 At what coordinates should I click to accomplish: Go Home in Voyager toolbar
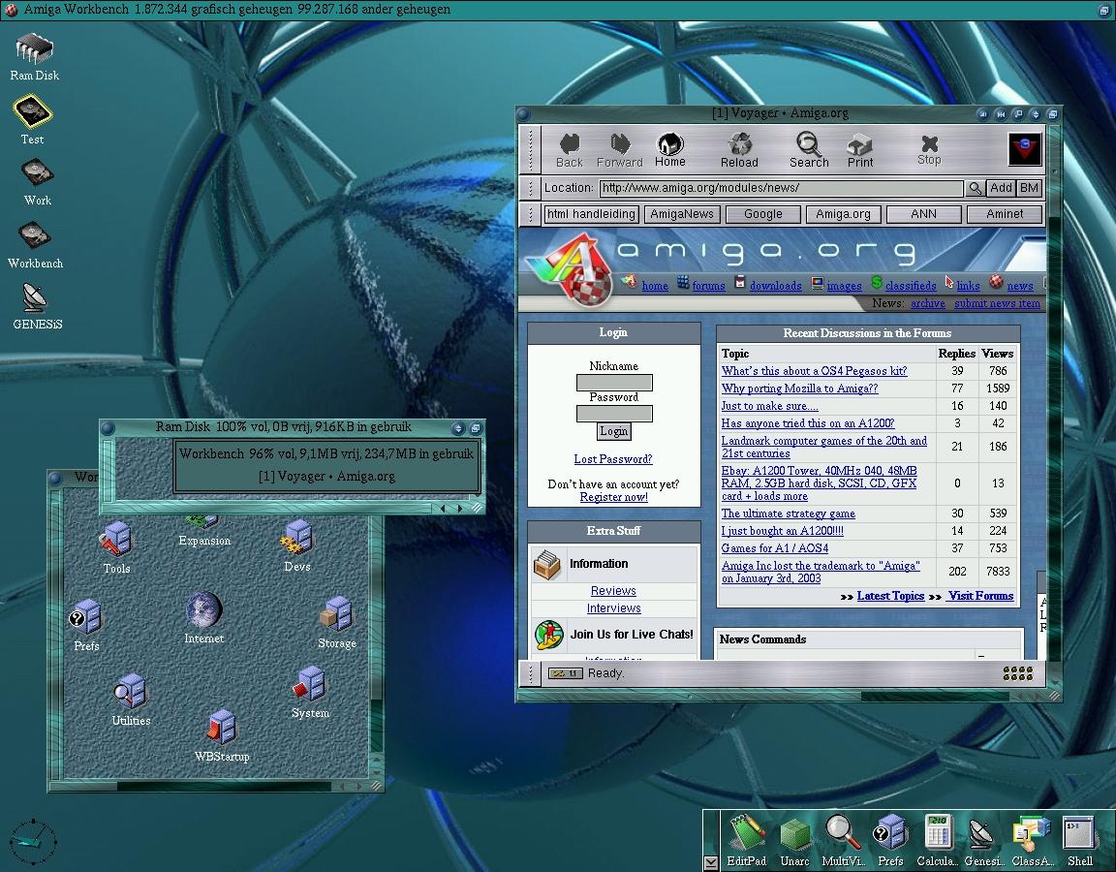[669, 150]
